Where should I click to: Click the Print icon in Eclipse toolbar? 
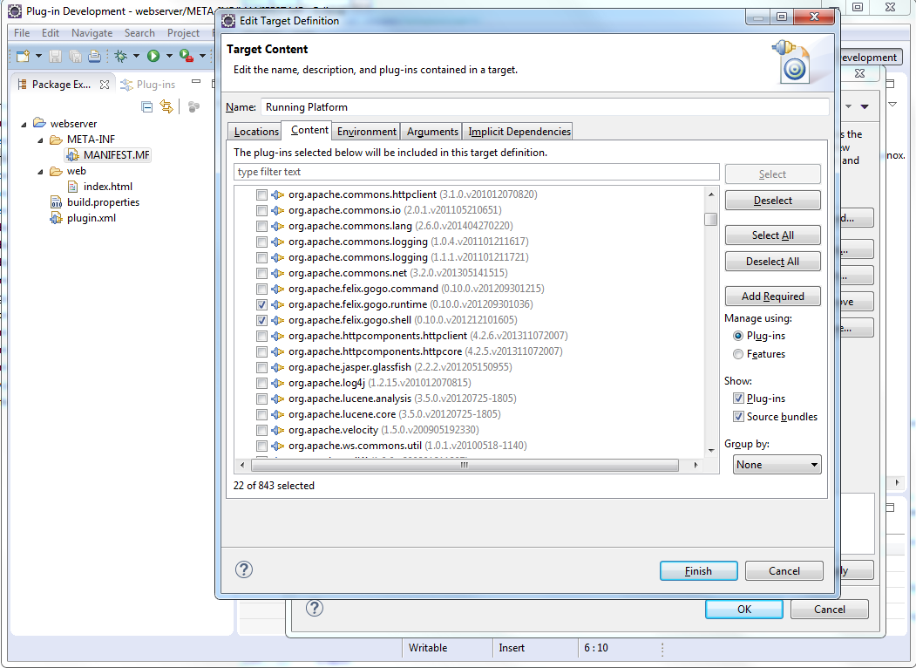click(94, 56)
